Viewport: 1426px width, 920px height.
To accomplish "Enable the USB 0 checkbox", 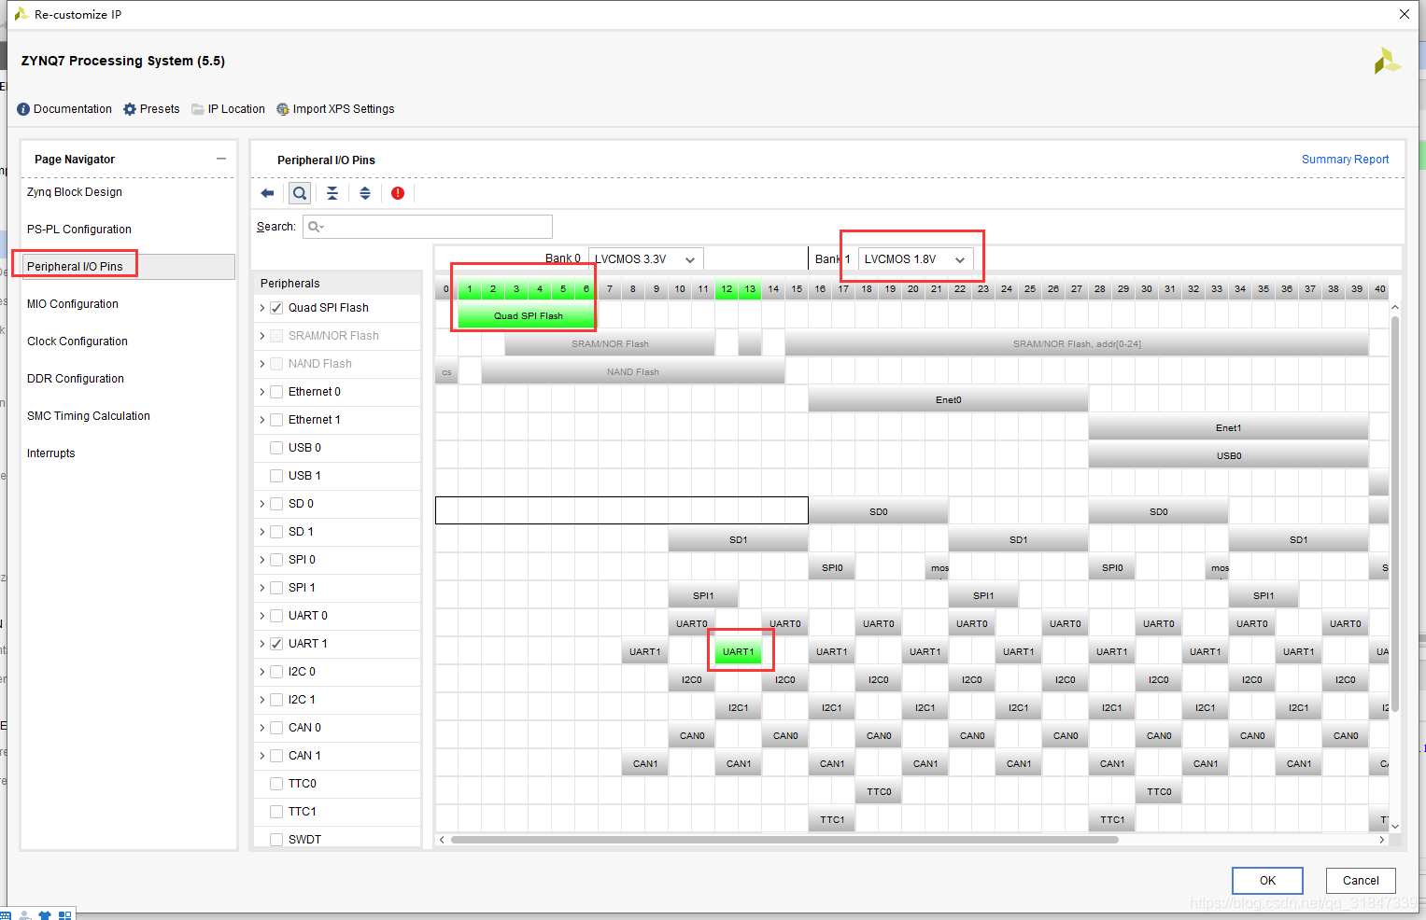I will [276, 448].
